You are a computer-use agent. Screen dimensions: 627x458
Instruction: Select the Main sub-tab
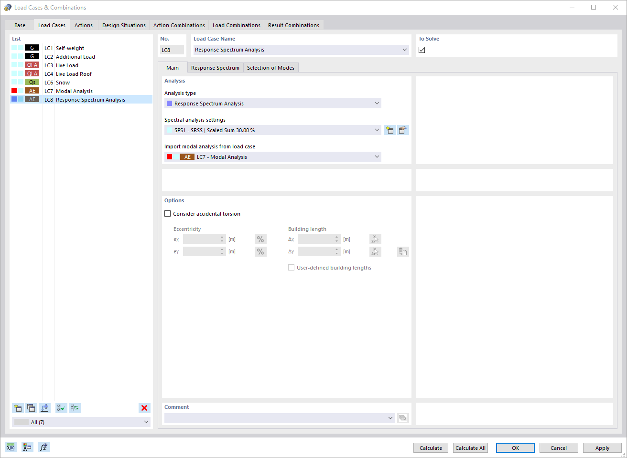coord(173,68)
